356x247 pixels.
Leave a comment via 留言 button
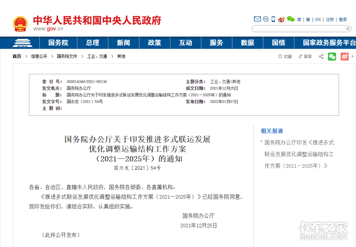(305, 56)
